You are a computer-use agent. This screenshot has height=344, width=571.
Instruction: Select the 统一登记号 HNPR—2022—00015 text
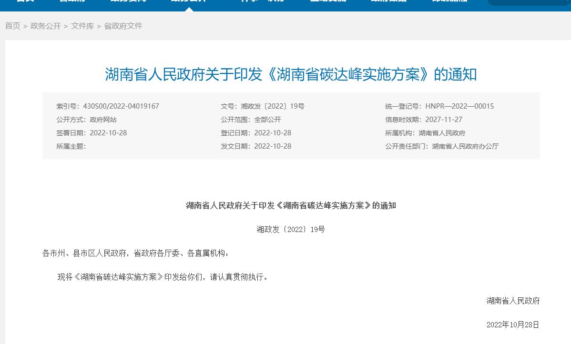click(459, 106)
